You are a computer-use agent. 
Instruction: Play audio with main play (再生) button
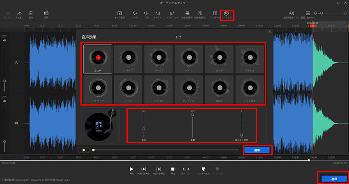pyautogui.click(x=131, y=169)
